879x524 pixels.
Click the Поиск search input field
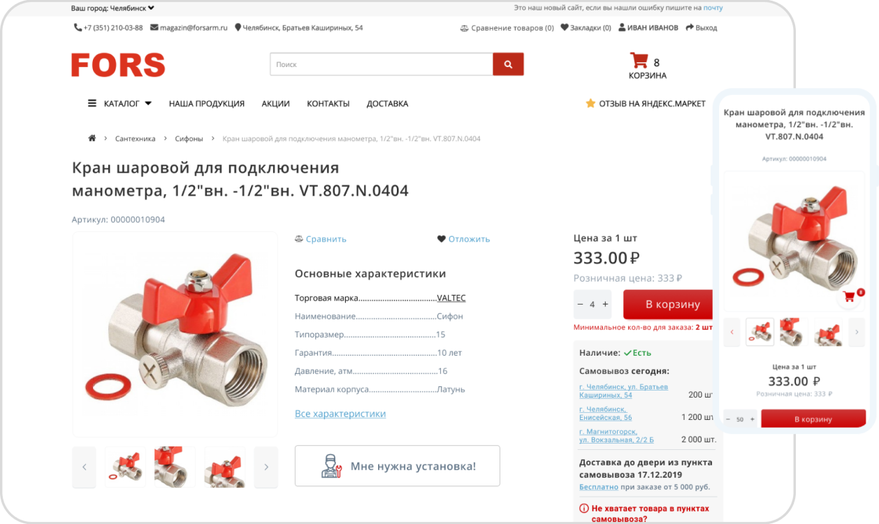pos(382,64)
